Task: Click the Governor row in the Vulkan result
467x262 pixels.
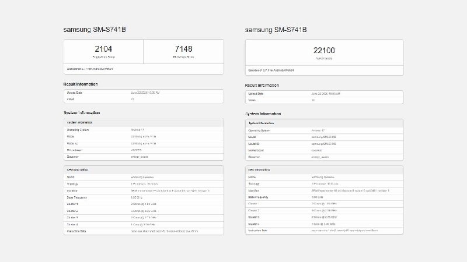Action: 325,157
